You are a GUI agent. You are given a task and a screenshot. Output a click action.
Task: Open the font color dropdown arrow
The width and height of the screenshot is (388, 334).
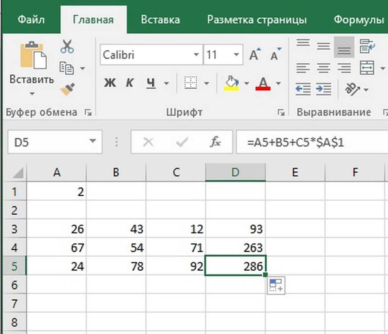pyautogui.click(x=278, y=83)
